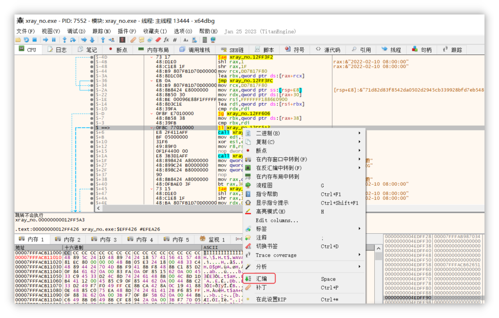The height and width of the screenshot is (318, 499).
Task: Select stack address 0000000004EDFF90
Action: tap(408, 298)
